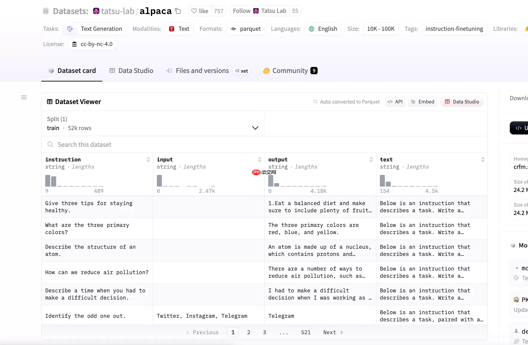528x345 pixels.
Task: Click the text column length histogram
Action: tap(409, 181)
